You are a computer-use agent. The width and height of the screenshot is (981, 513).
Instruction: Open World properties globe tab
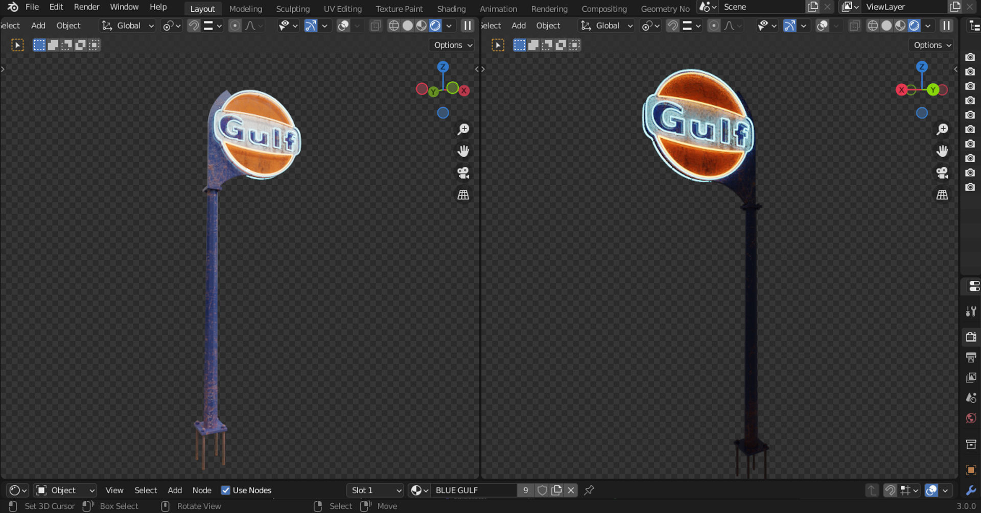971,419
